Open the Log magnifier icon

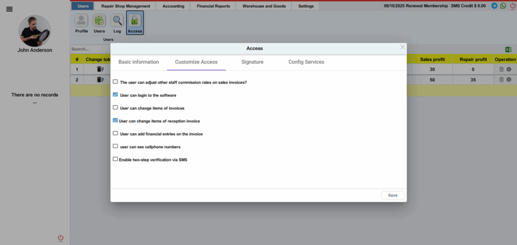click(117, 24)
